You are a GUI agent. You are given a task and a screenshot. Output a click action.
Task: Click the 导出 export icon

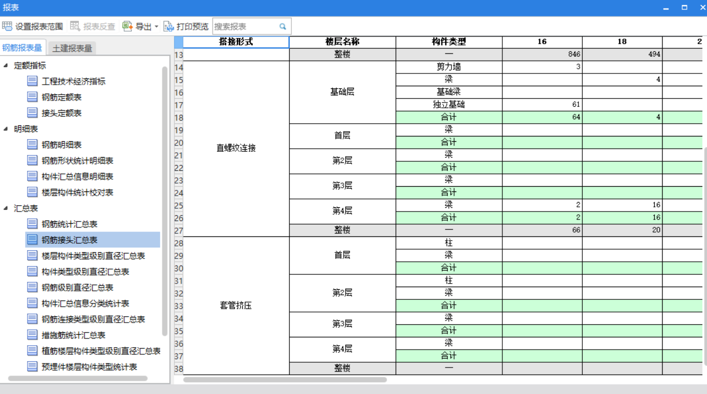click(x=127, y=26)
